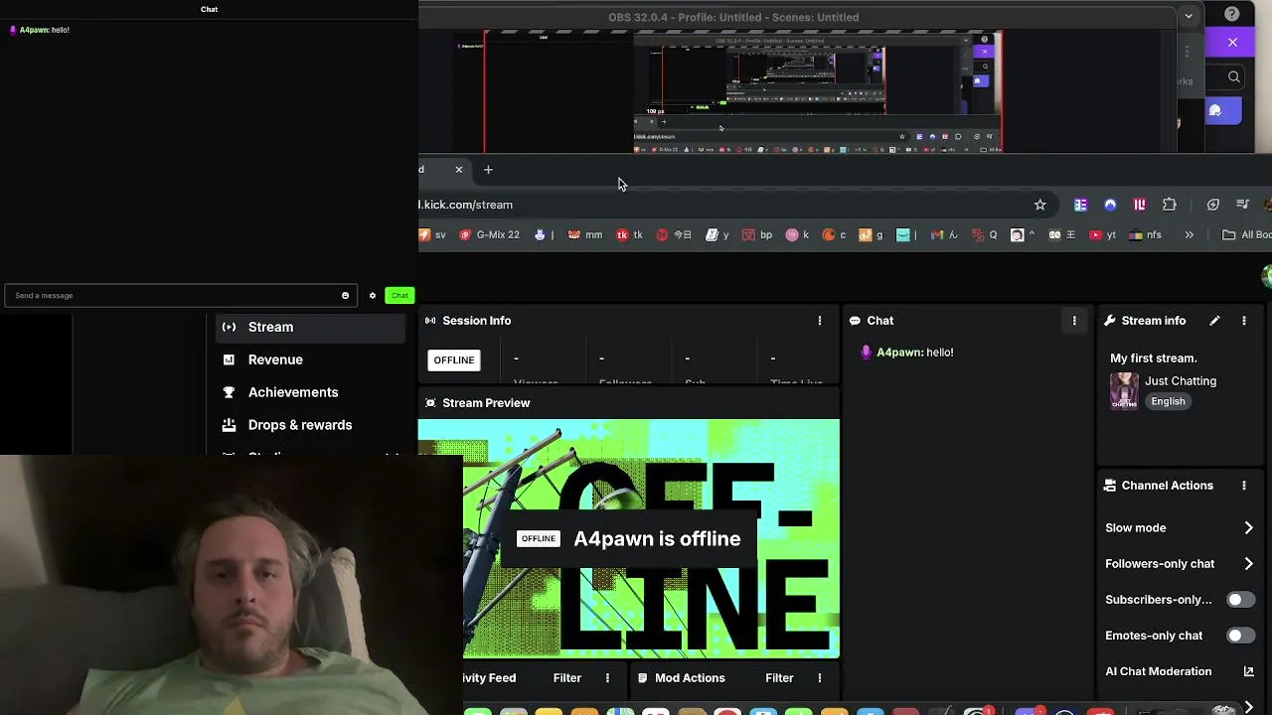
Task: Open the bp bookmark
Action: [757, 235]
